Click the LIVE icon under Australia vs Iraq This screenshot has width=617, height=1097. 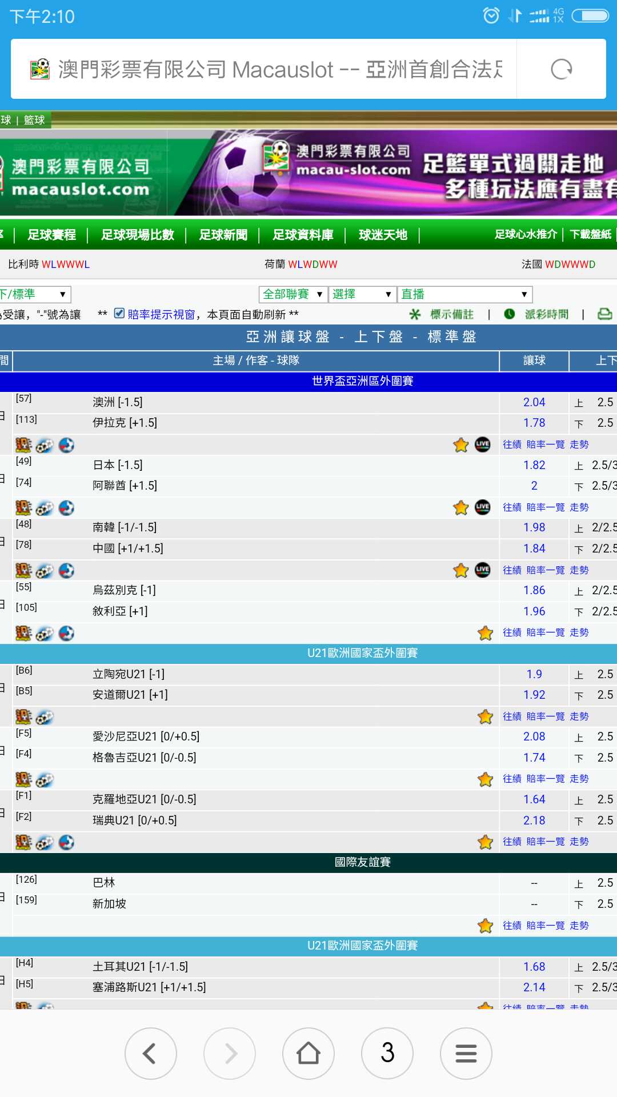coord(482,445)
